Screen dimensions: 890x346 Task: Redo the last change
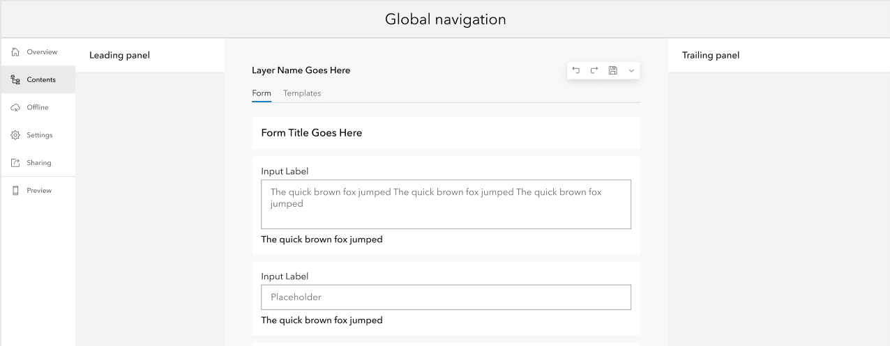[x=594, y=70]
